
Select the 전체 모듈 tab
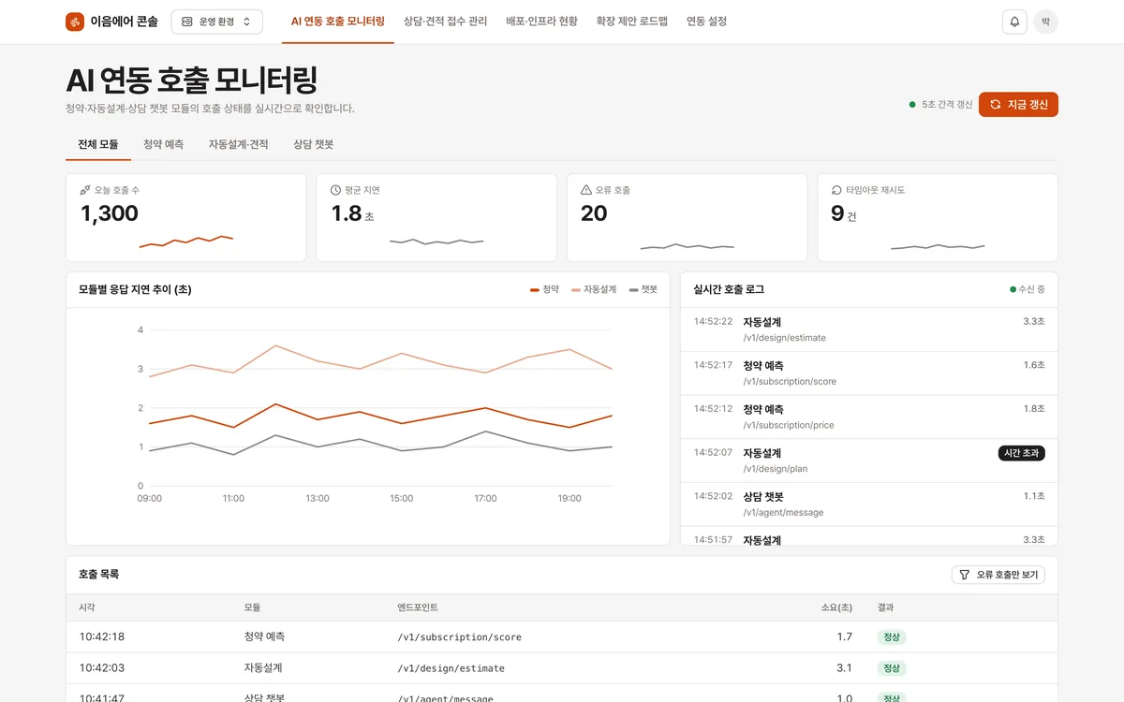tap(98, 145)
